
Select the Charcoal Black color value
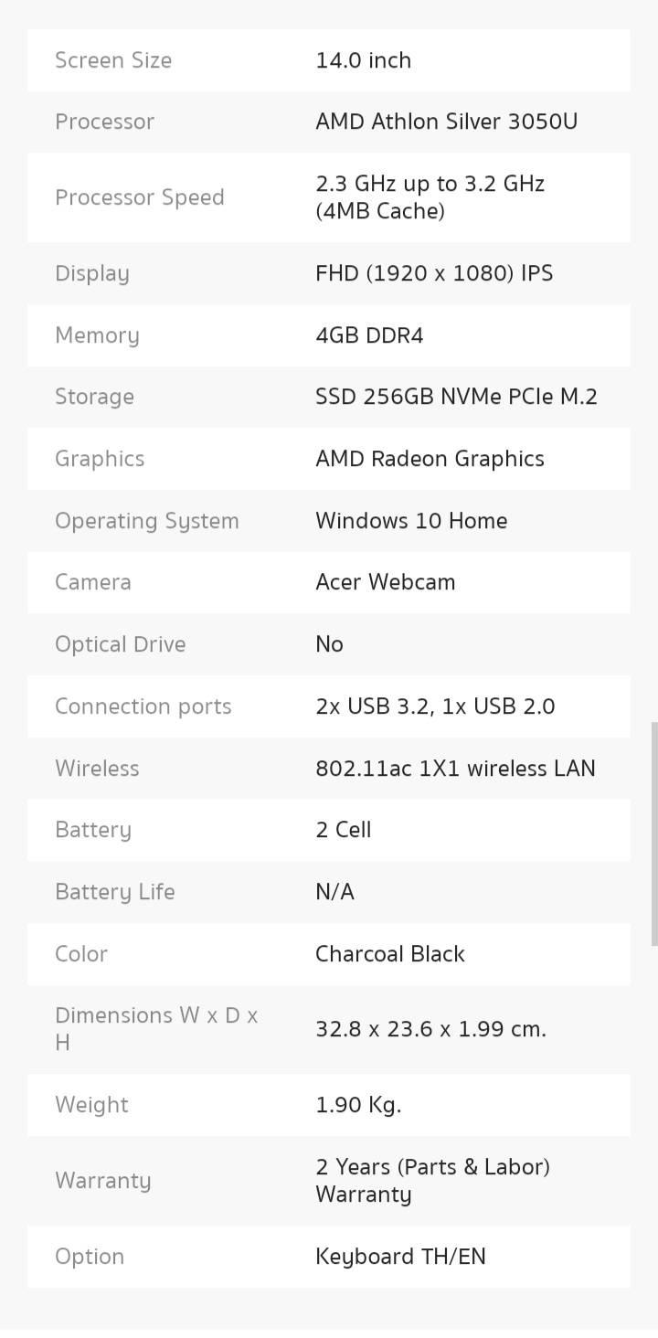pyautogui.click(x=390, y=954)
